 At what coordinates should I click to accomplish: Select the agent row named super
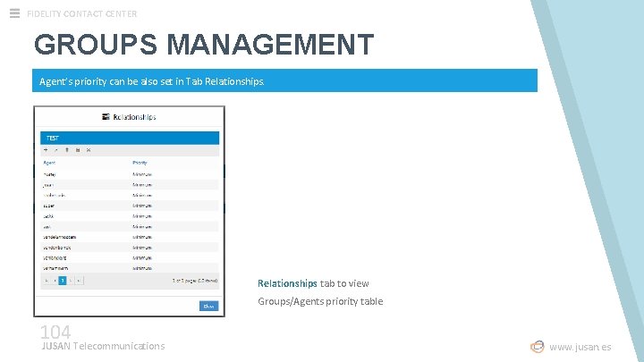pyautogui.click(x=130, y=206)
